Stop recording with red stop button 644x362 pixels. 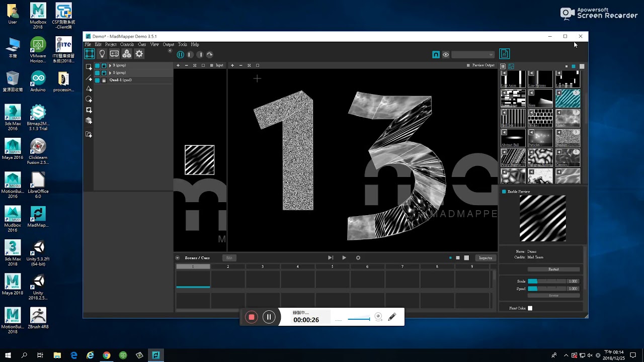click(252, 317)
